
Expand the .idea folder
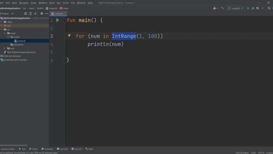1,22
